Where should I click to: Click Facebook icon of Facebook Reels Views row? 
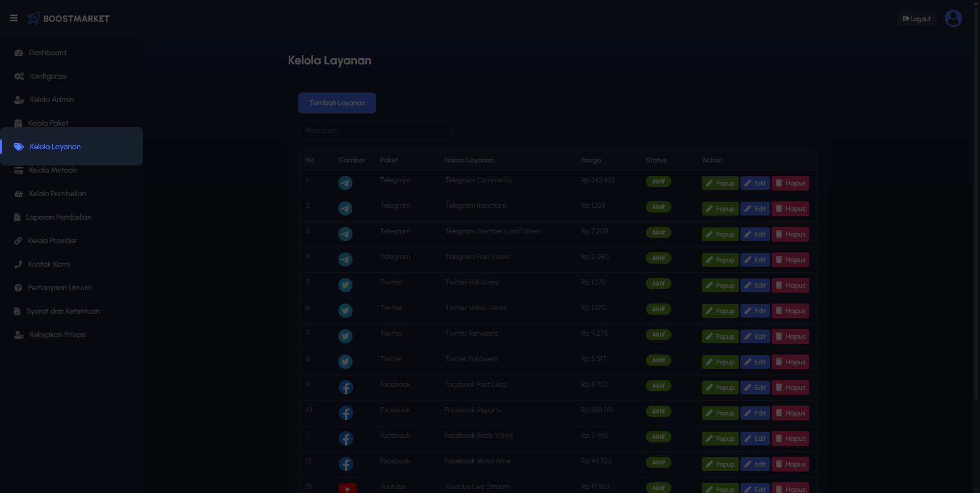coord(346,438)
